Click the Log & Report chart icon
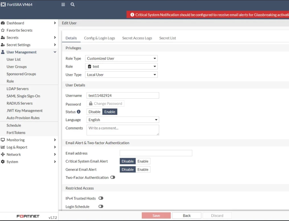Screen dimensions: 289x221 [3, 147]
